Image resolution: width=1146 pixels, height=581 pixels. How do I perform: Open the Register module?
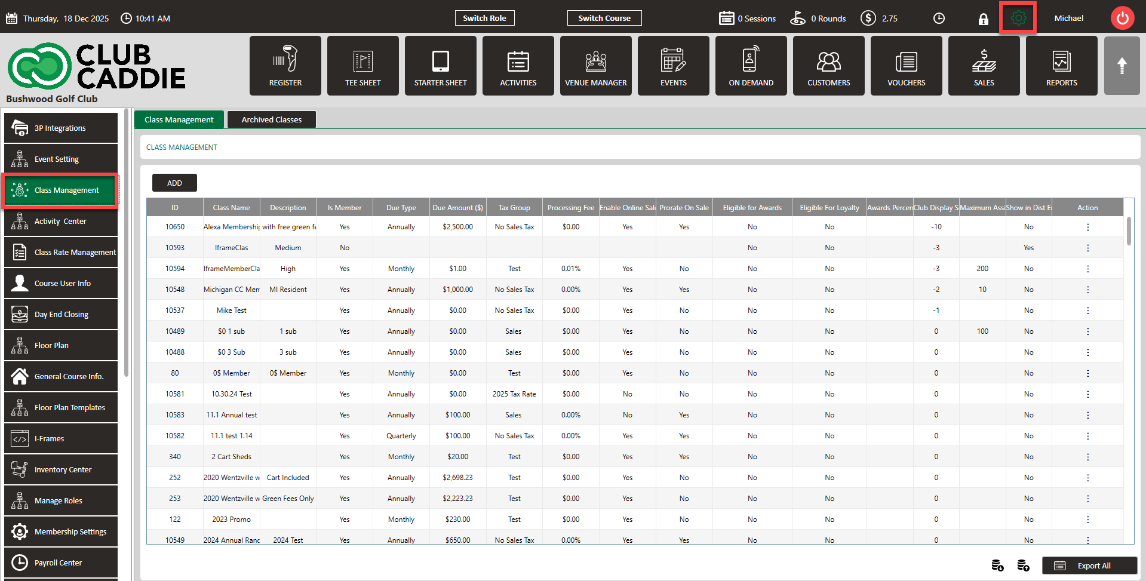coord(285,66)
